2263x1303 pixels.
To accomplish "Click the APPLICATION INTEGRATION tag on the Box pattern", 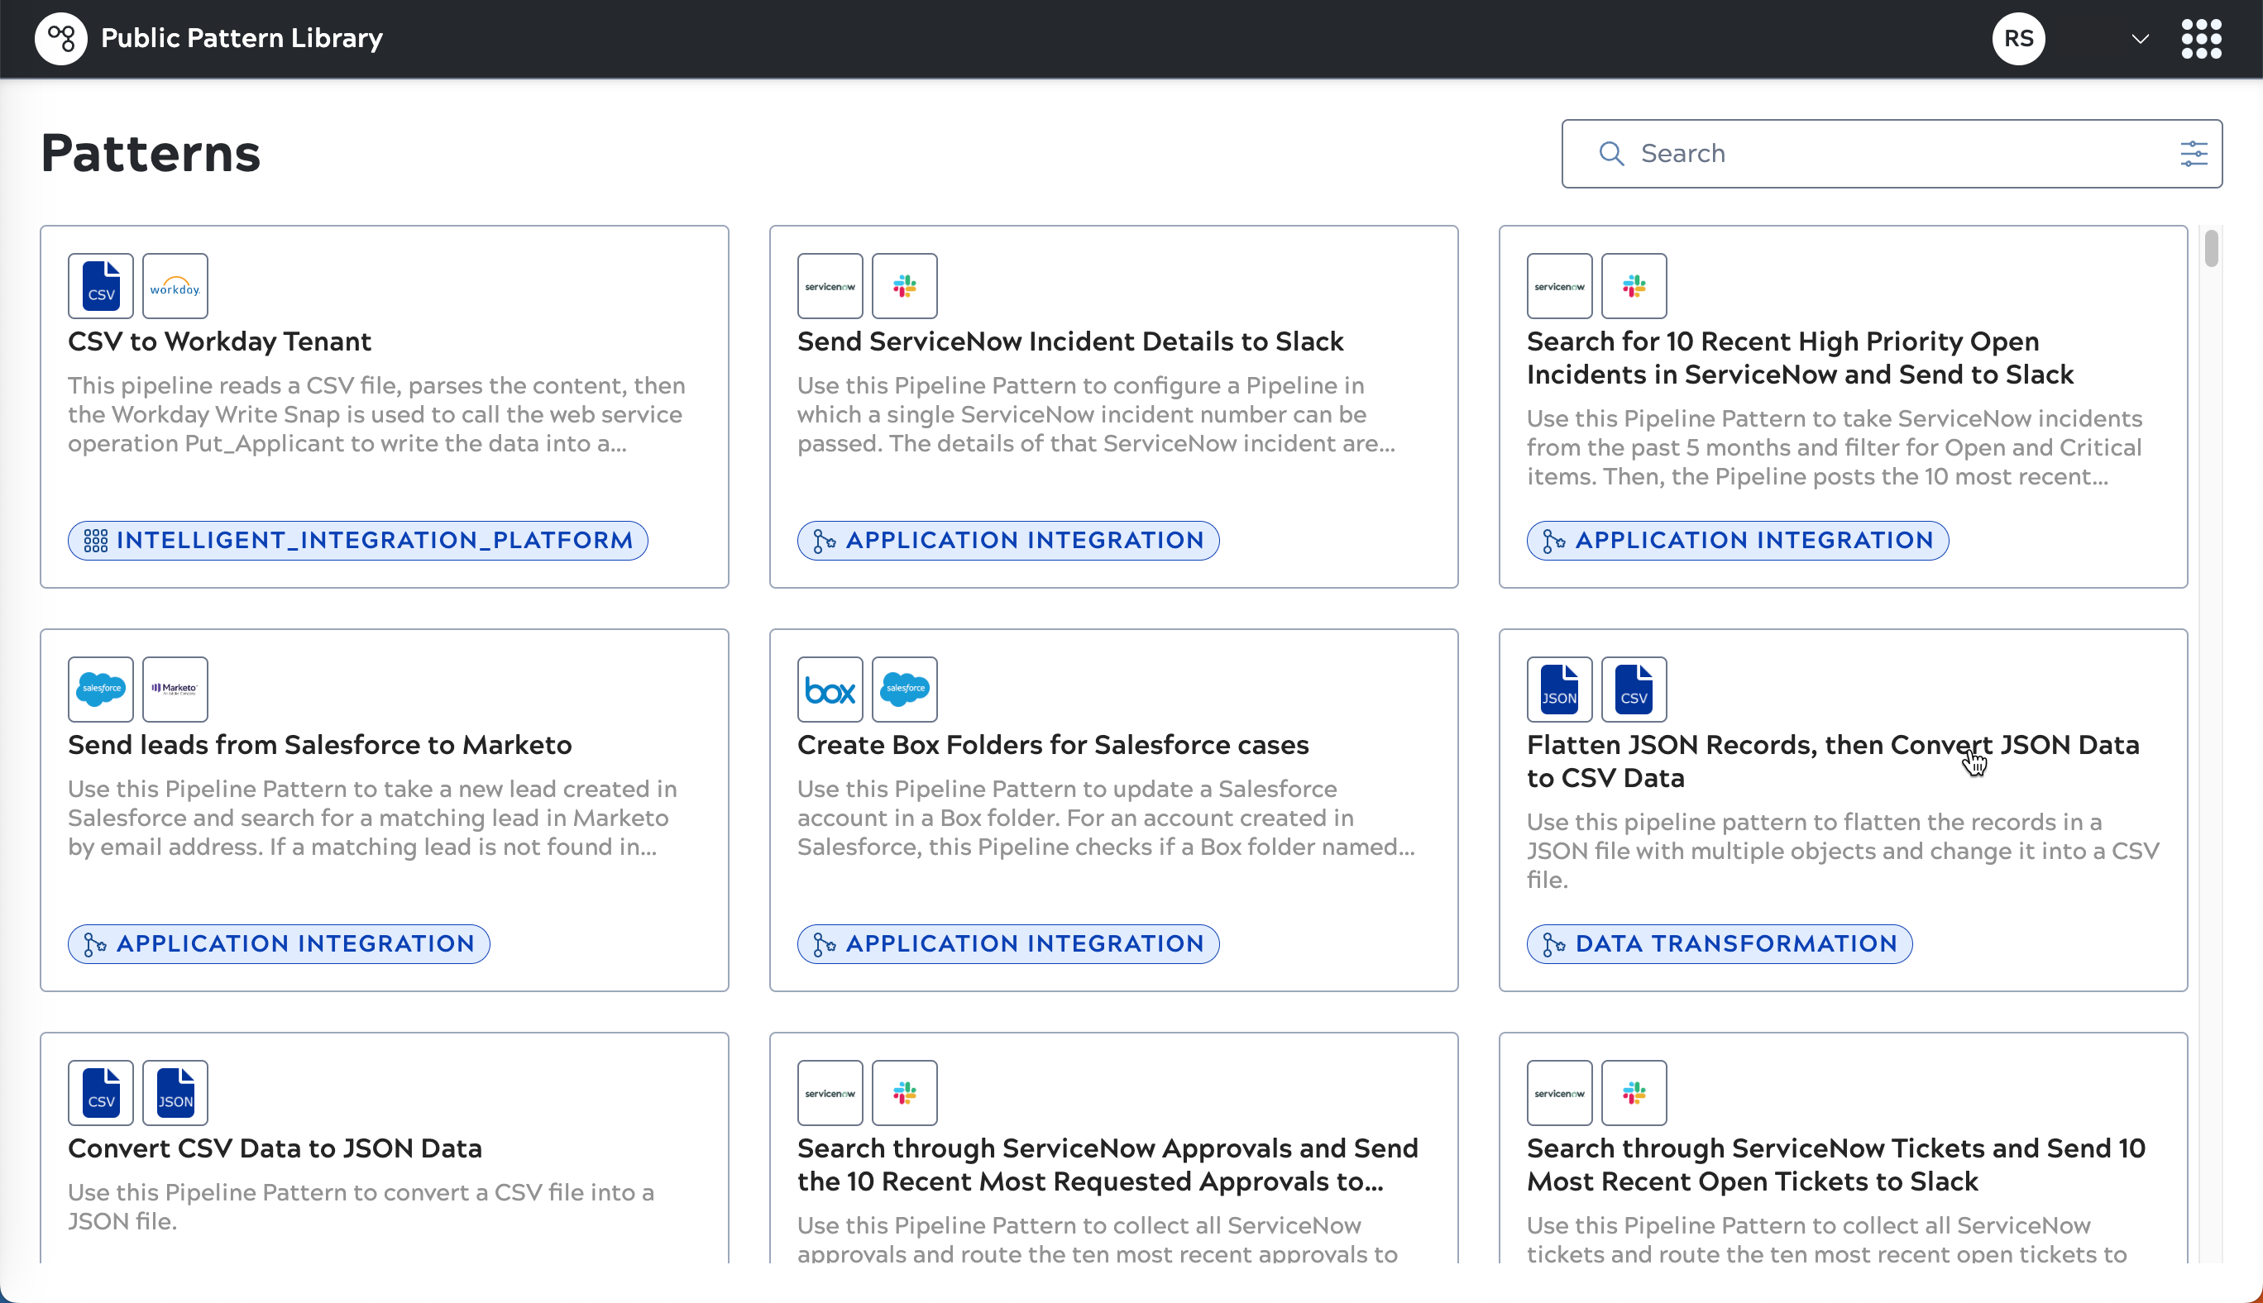I will [1008, 943].
